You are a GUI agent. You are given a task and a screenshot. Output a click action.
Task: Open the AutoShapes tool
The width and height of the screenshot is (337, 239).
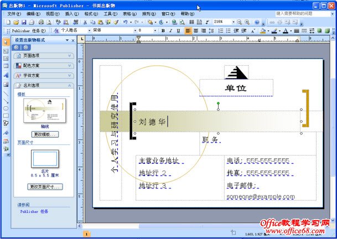(x=6, y=123)
